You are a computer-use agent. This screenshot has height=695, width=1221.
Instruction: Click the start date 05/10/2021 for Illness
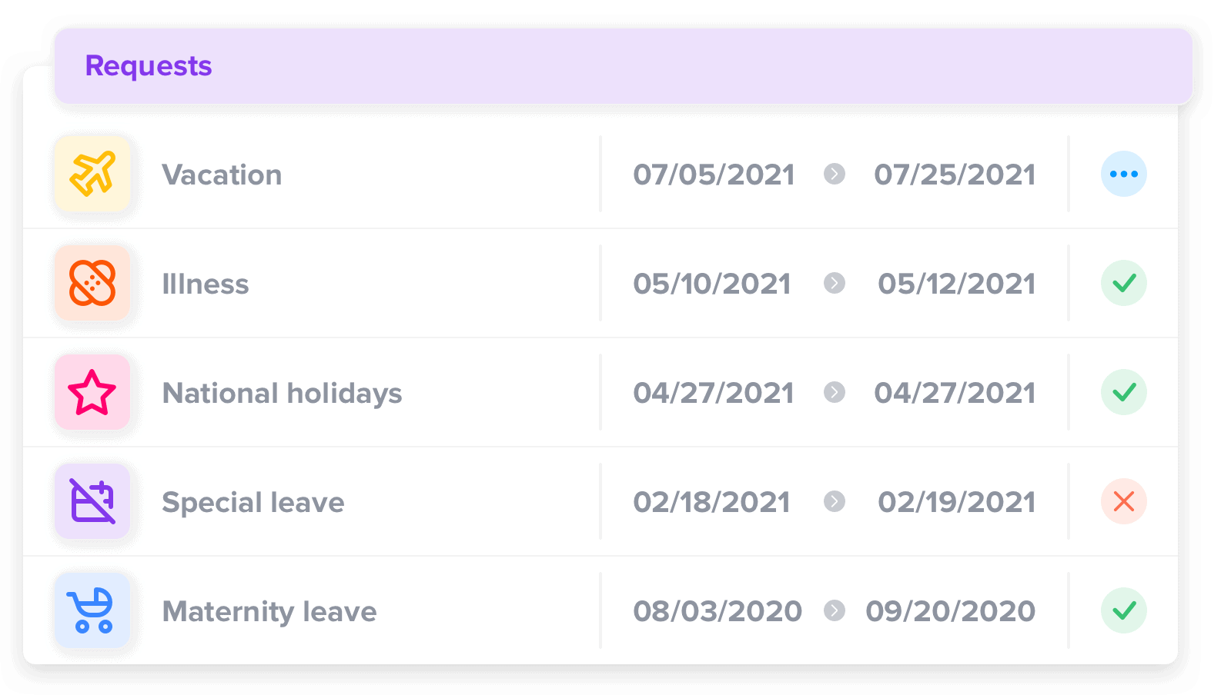pos(711,284)
